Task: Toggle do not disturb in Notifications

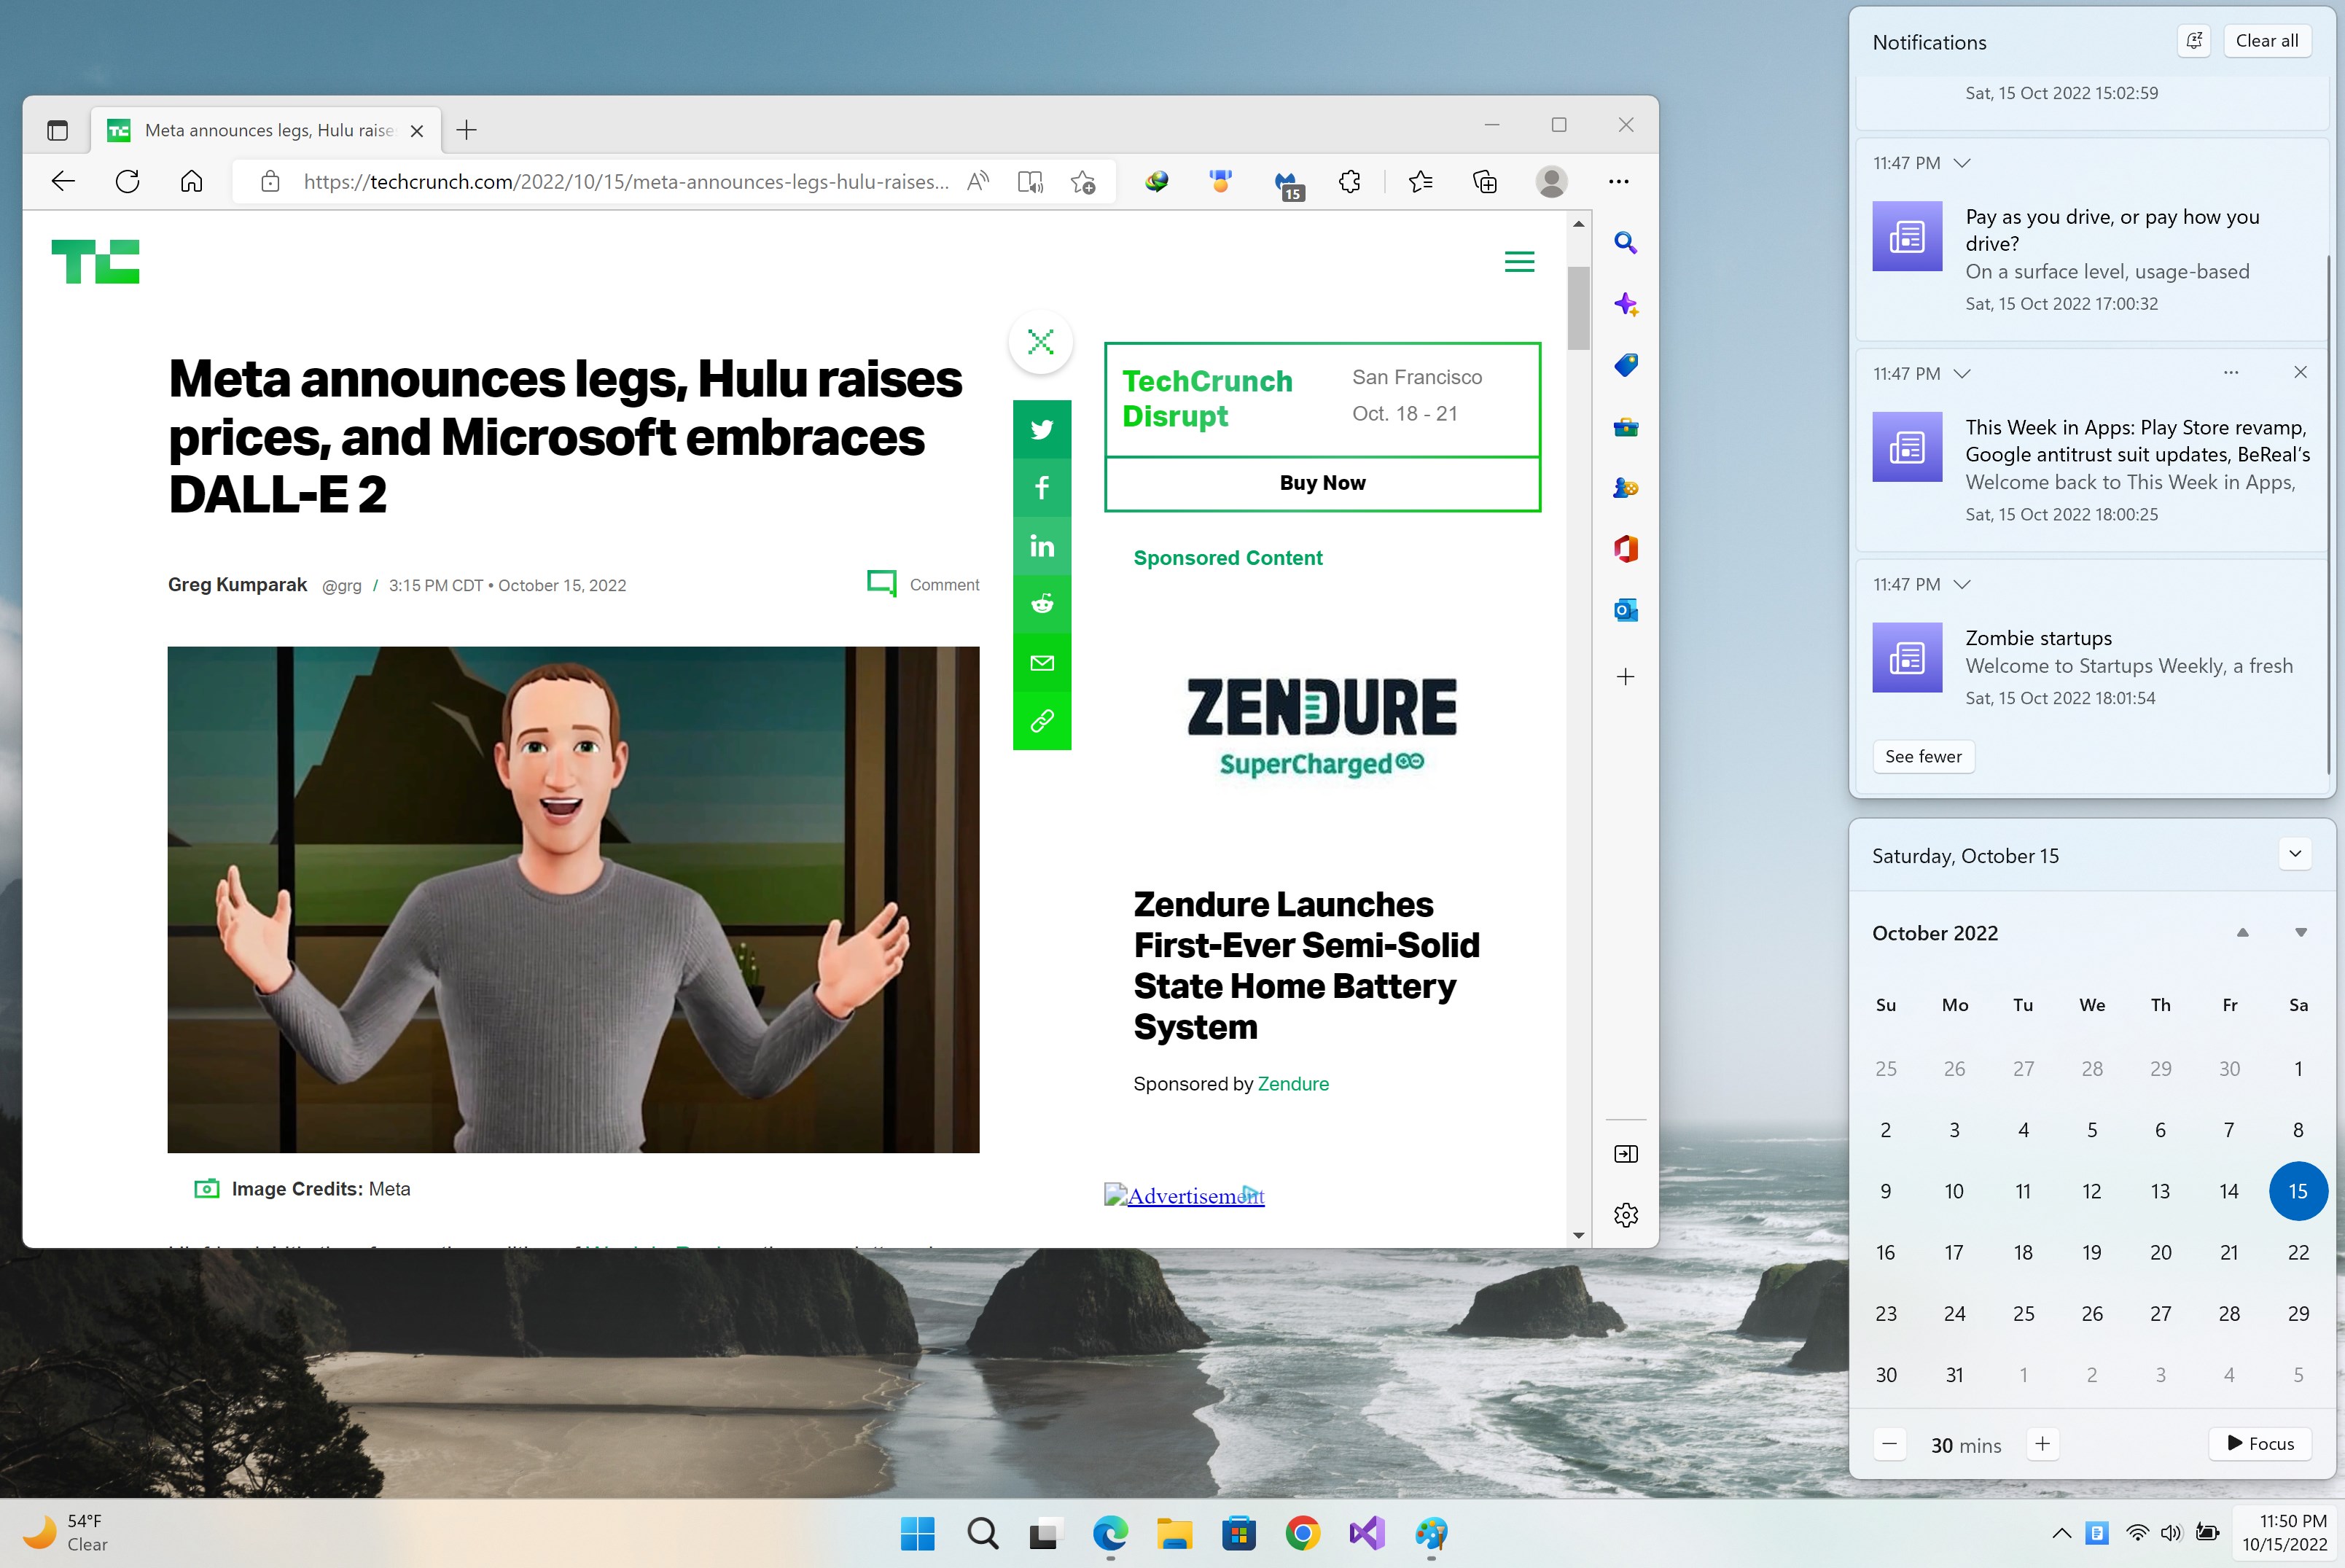Action: click(x=2194, y=41)
